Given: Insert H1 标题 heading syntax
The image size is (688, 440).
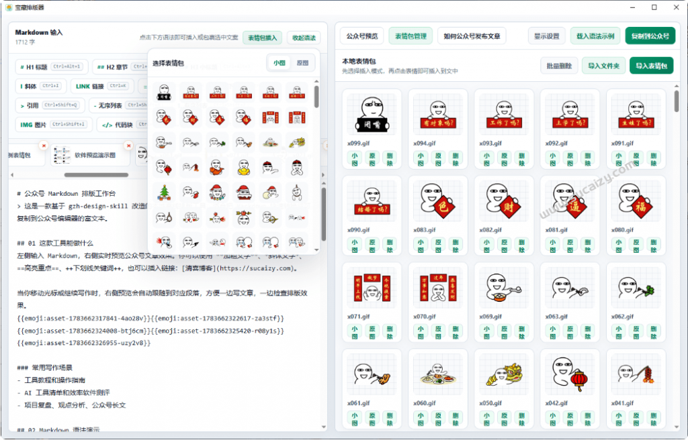Looking at the screenshot, I should (x=51, y=67).
